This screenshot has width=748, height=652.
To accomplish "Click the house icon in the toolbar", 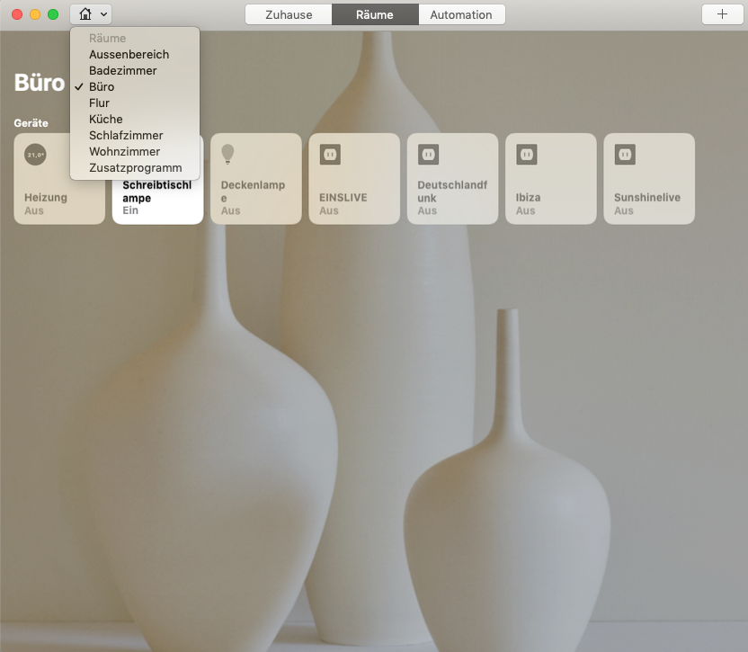I will tap(85, 14).
